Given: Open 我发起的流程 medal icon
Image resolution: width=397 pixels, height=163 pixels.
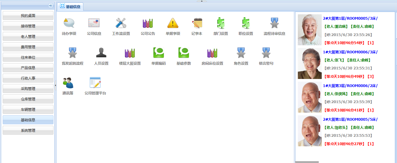Looking at the screenshot, I should 73,53.
